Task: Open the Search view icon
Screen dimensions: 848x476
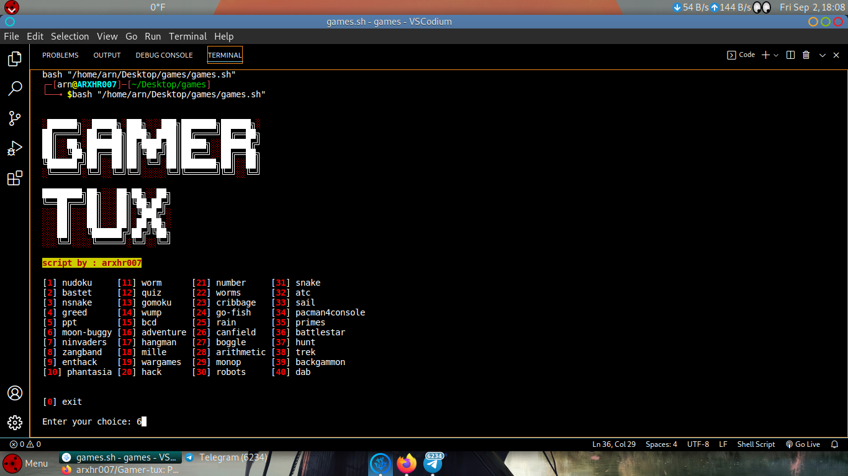Action: click(x=15, y=89)
